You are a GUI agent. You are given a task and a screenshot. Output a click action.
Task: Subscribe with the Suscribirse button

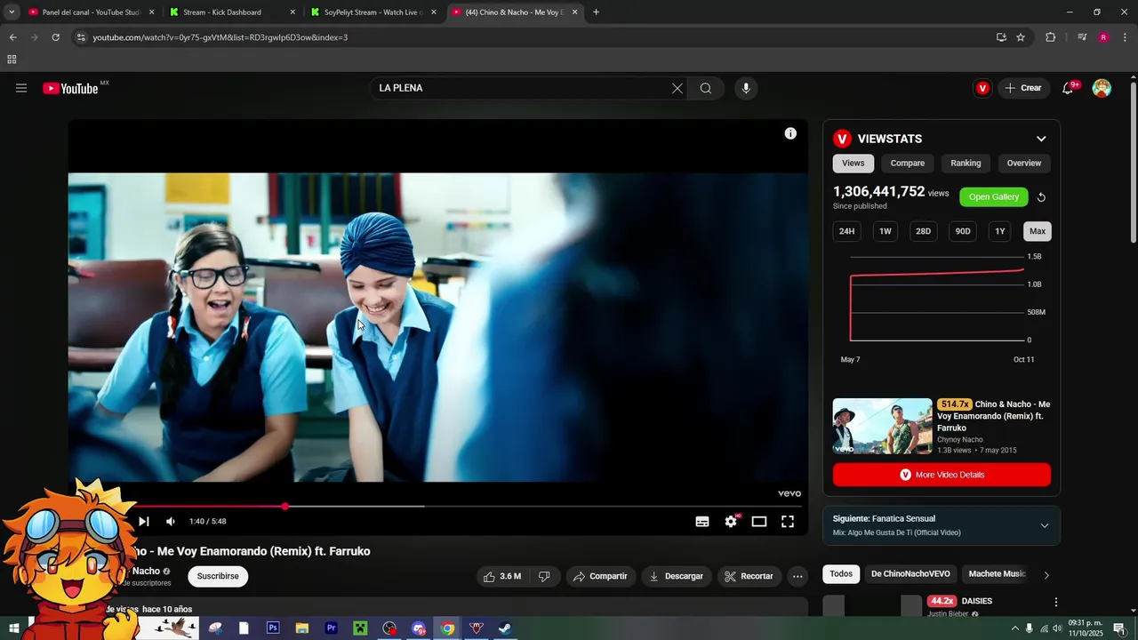click(x=218, y=576)
